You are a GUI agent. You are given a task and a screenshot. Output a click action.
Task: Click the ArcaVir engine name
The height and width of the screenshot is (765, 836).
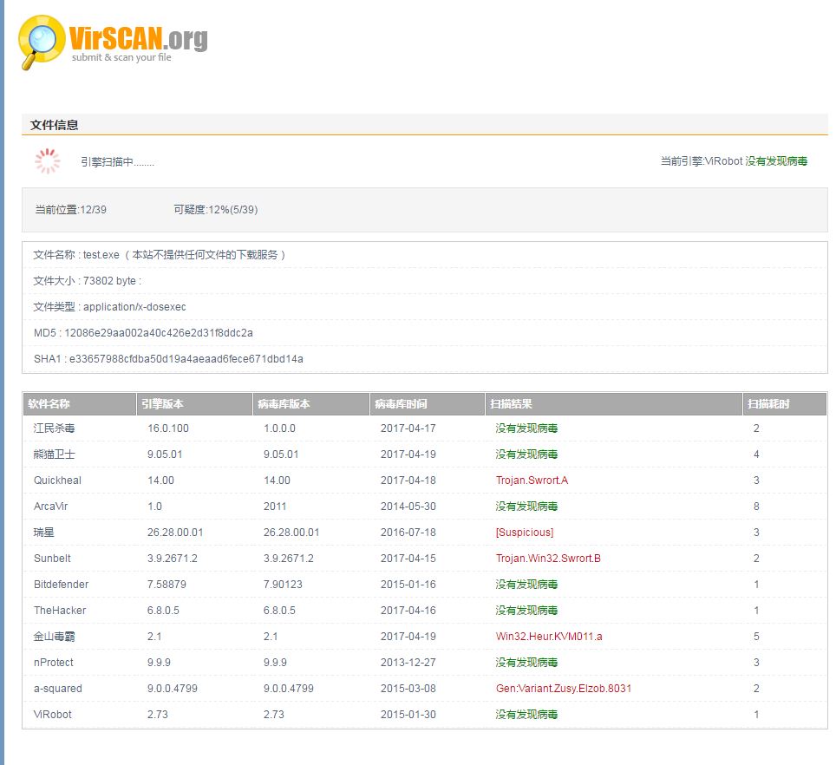[50, 507]
